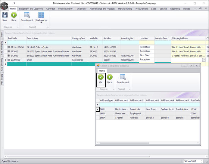
Task: Click Save Layout in the main ribbon
Action: pyautogui.click(x=27, y=17)
